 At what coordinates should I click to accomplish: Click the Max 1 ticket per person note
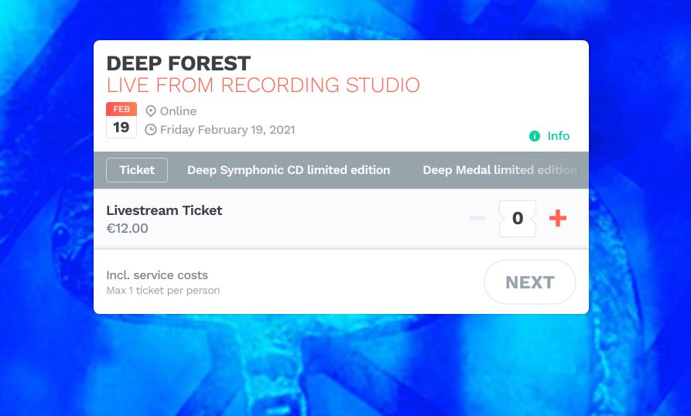tap(163, 291)
